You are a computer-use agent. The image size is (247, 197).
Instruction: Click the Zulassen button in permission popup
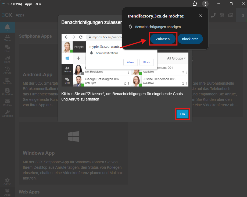[x=163, y=39]
